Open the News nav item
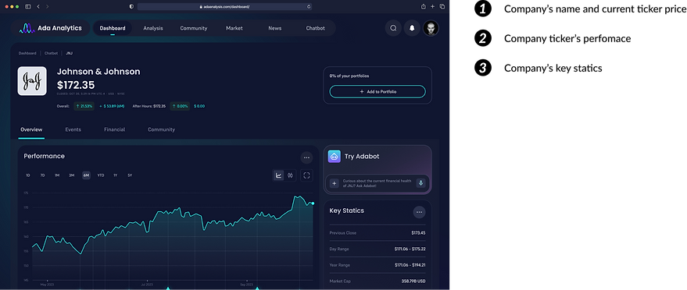 click(x=274, y=28)
